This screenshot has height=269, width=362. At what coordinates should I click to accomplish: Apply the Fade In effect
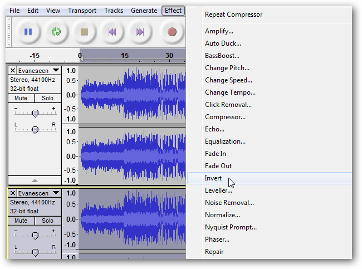click(270, 154)
